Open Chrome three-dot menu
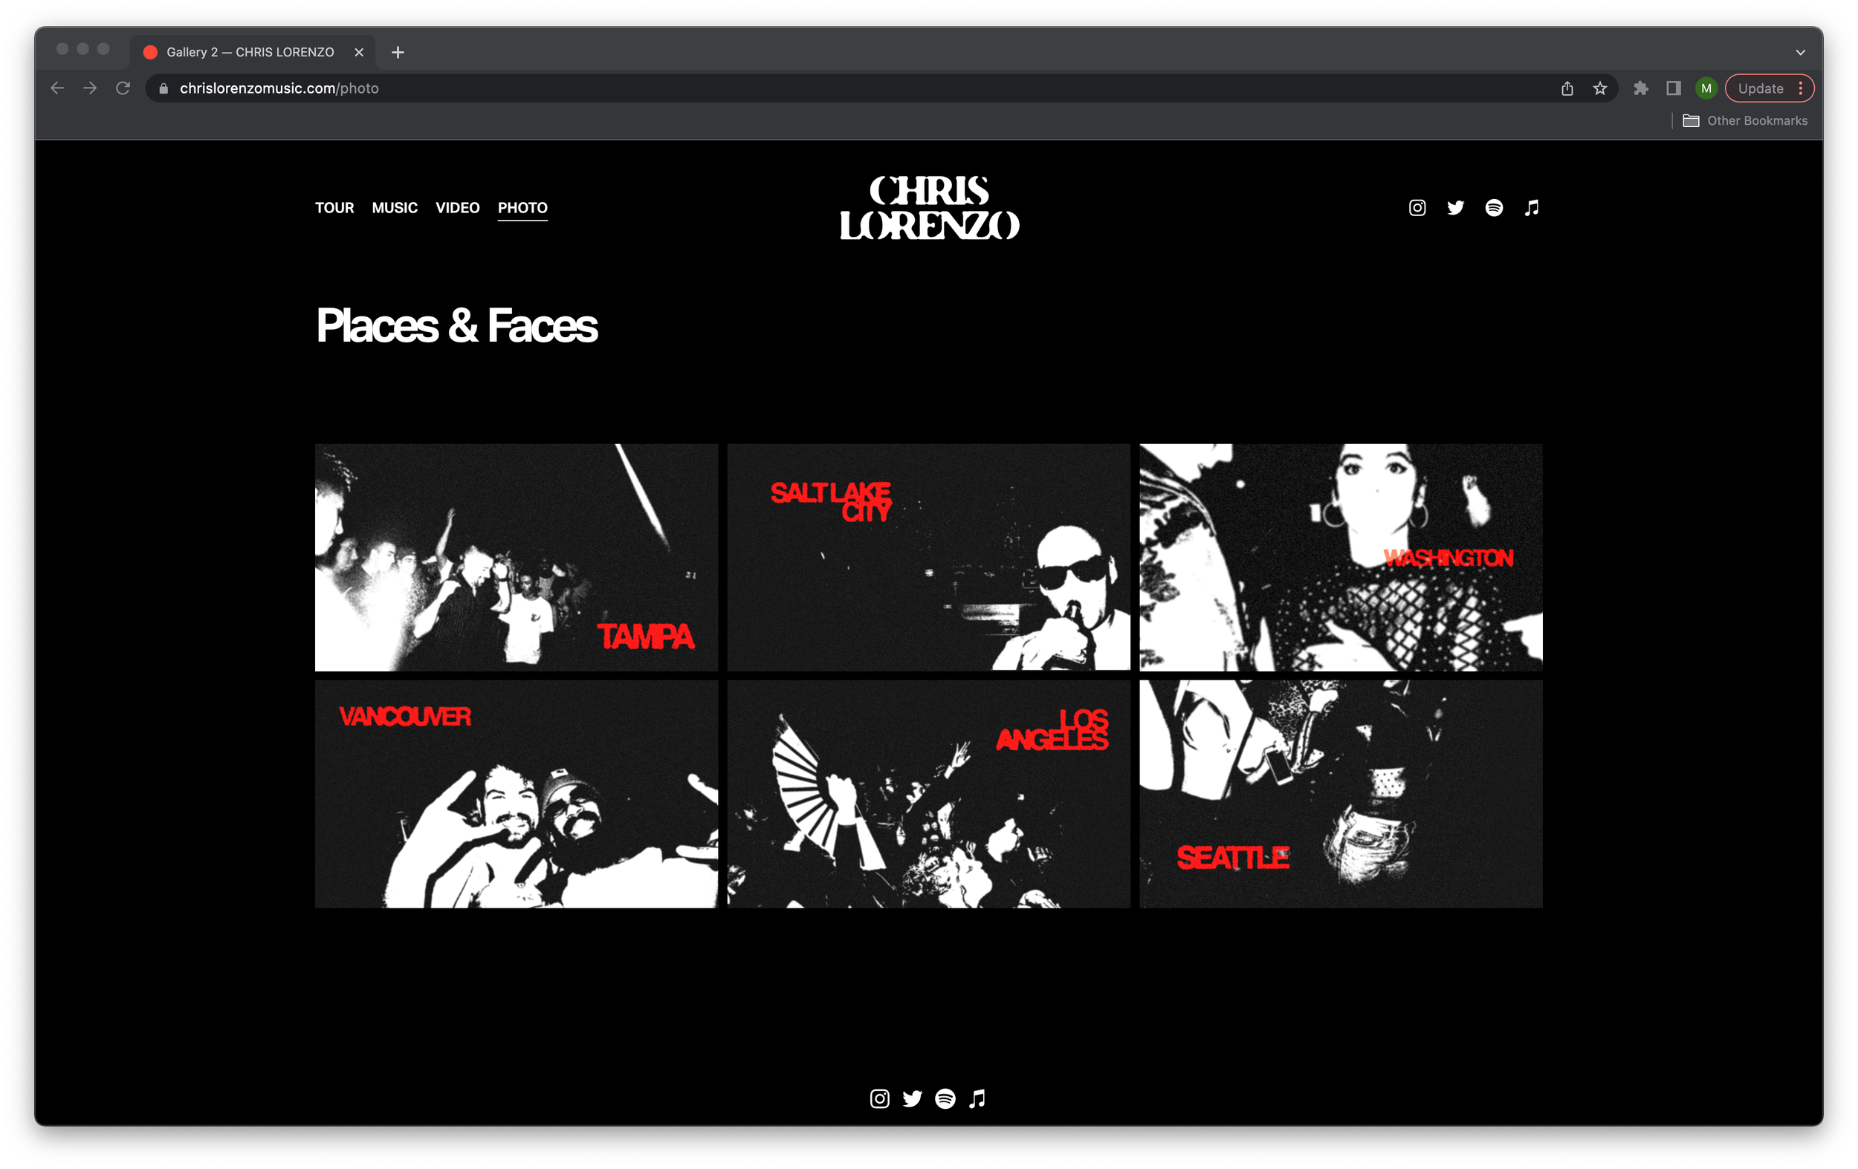Screen dimensions: 1858x1169 pyautogui.click(x=1801, y=88)
